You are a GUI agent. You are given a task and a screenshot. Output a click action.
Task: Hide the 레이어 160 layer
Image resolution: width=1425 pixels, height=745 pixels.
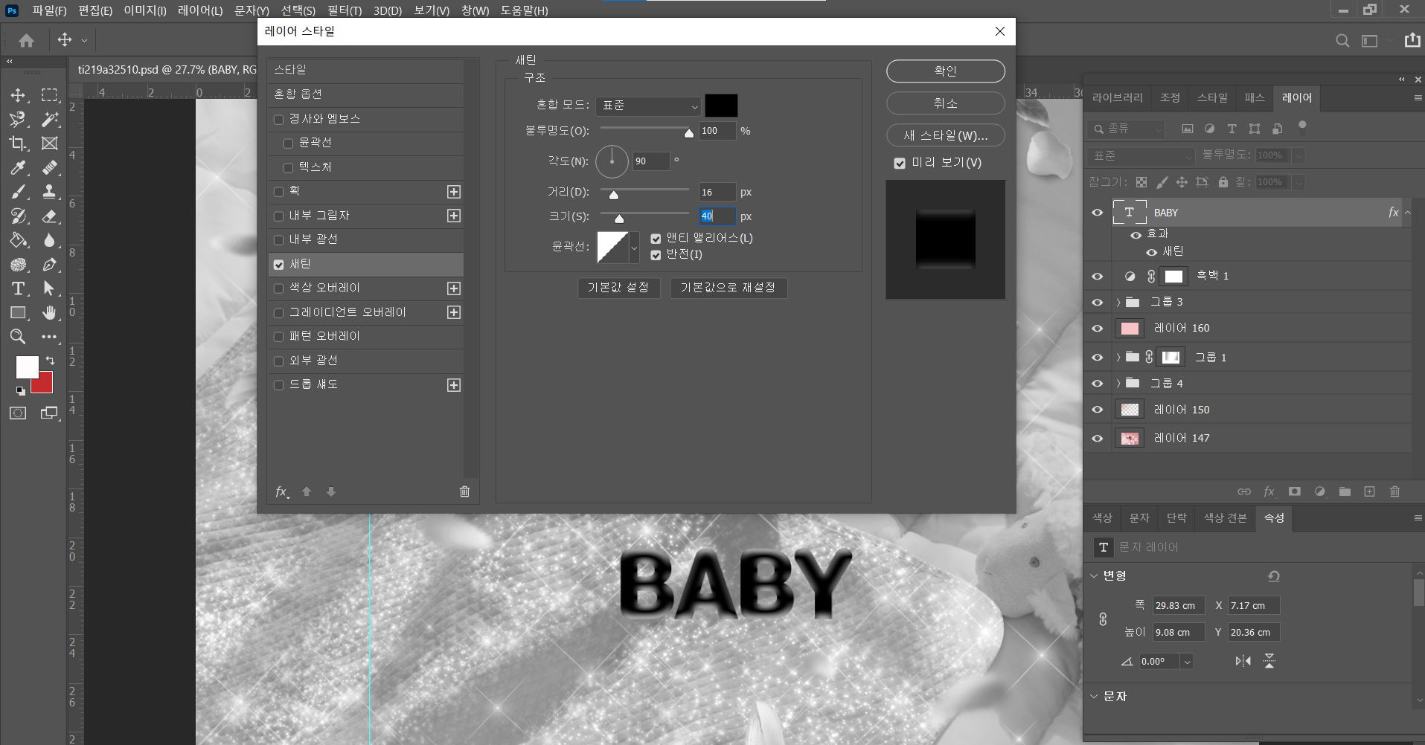point(1097,328)
